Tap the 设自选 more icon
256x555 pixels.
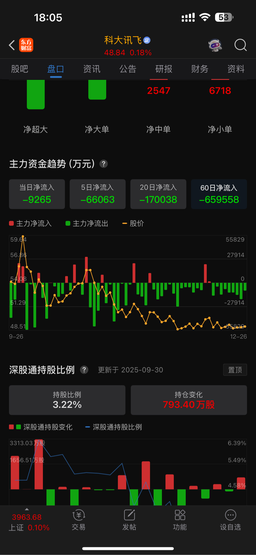pos(230,515)
